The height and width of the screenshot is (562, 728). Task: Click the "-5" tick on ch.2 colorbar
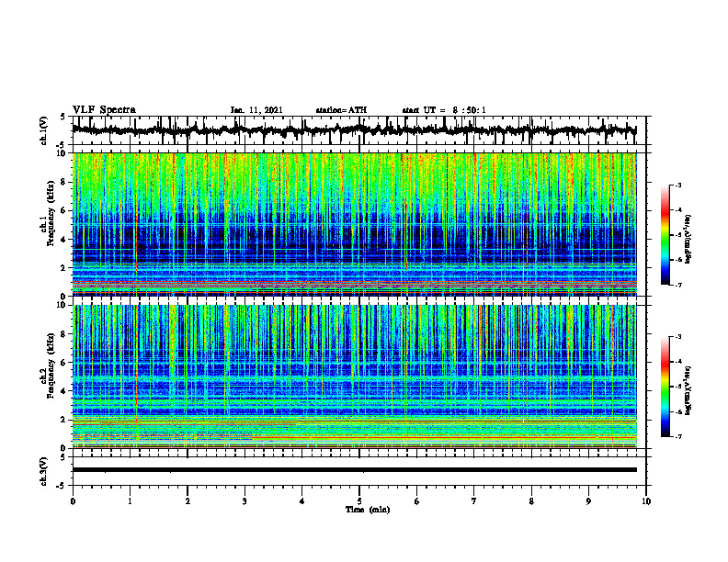point(677,387)
